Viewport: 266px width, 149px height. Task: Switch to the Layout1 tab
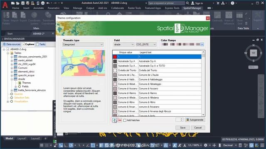[x=22, y=138]
